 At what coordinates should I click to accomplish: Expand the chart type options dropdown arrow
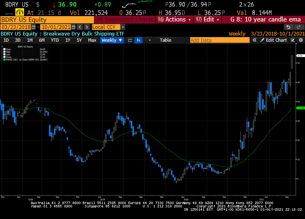(x=150, y=40)
